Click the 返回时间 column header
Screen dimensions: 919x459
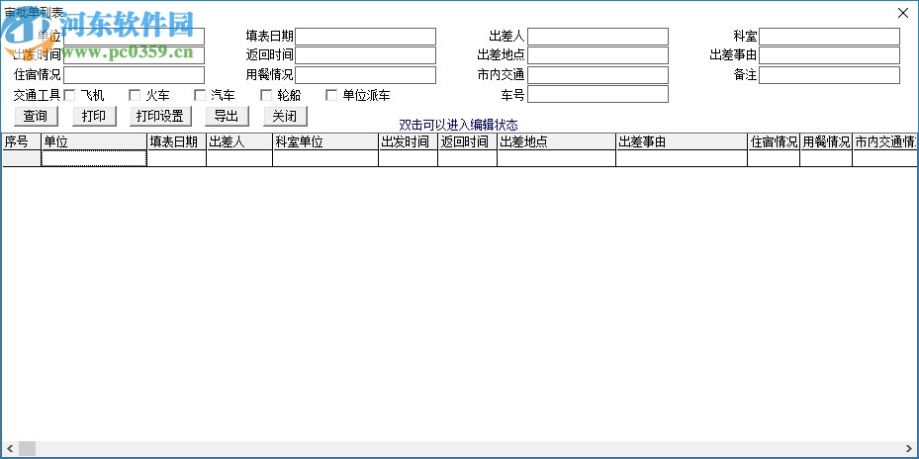point(467,141)
